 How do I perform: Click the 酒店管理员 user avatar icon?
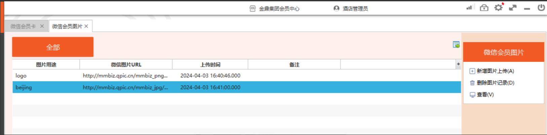point(336,9)
